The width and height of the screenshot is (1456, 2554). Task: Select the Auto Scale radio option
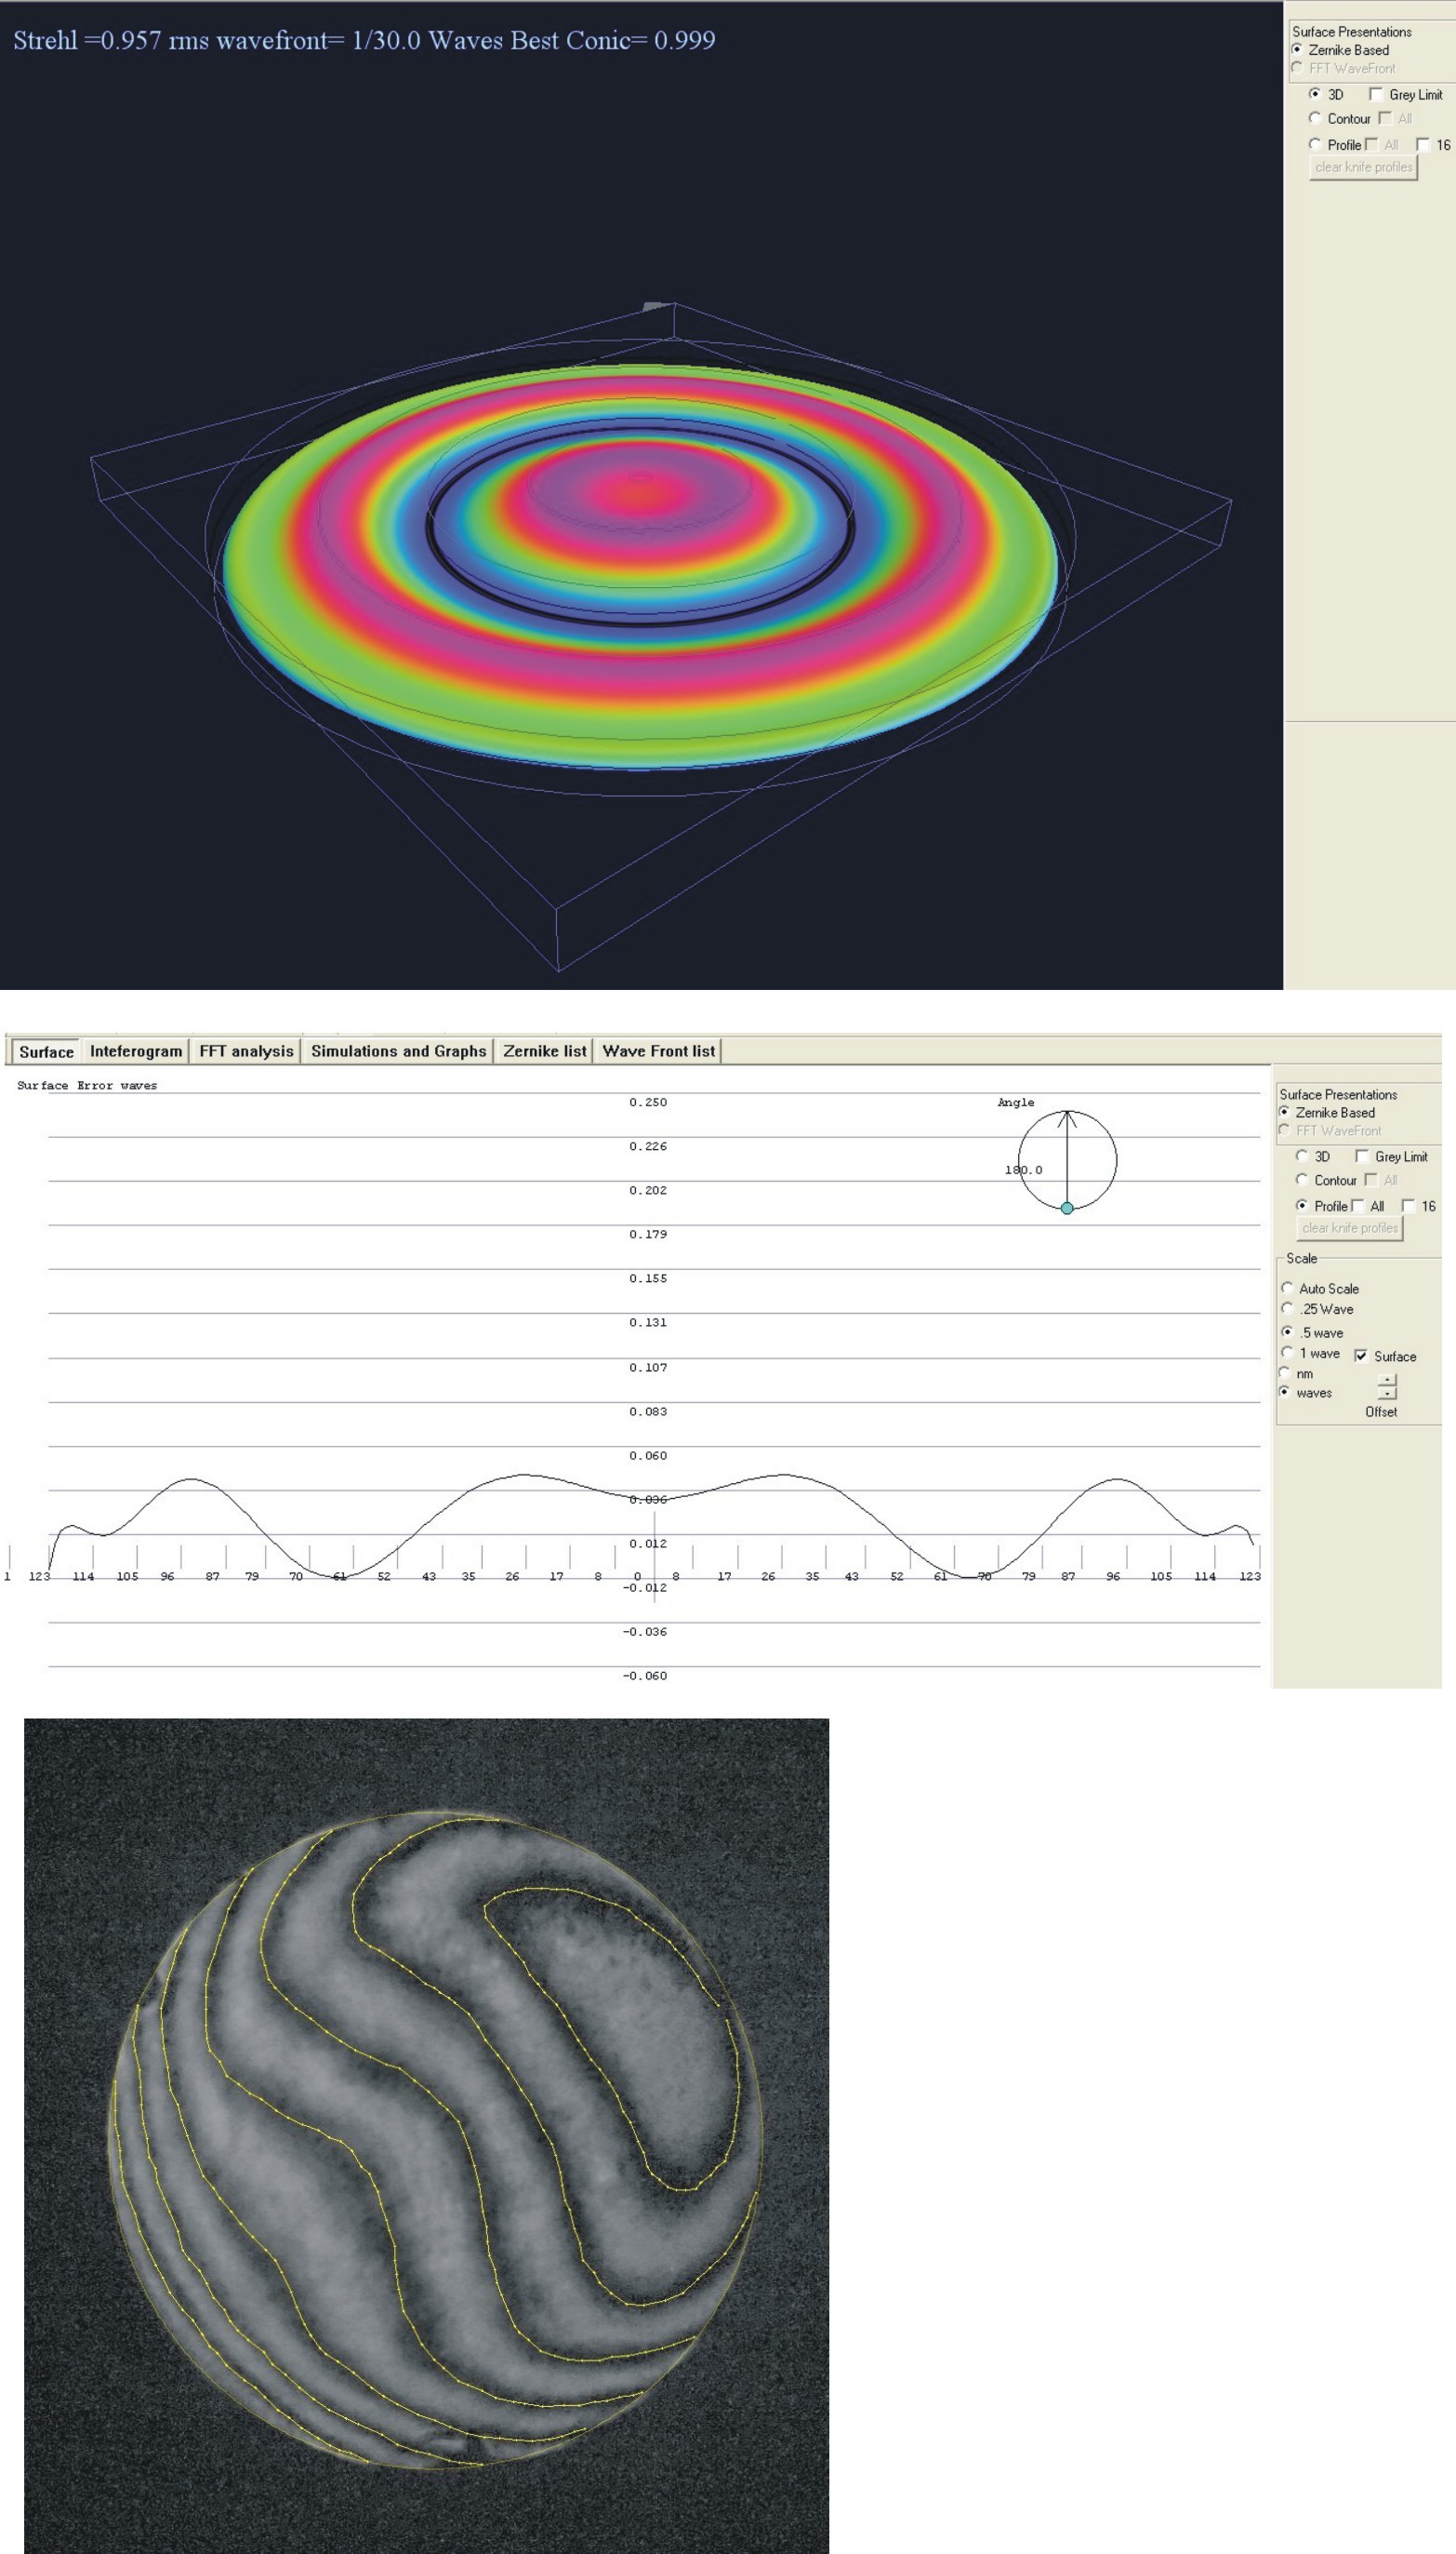pyautogui.click(x=1288, y=1288)
